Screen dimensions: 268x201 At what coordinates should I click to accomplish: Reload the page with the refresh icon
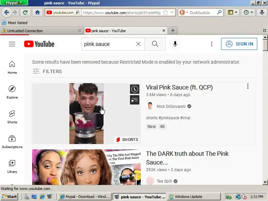click(25, 12)
